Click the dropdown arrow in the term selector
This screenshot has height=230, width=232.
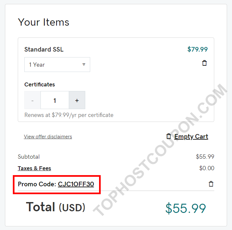pyautogui.click(x=84, y=64)
